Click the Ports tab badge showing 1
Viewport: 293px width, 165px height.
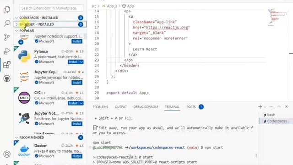click(201, 107)
